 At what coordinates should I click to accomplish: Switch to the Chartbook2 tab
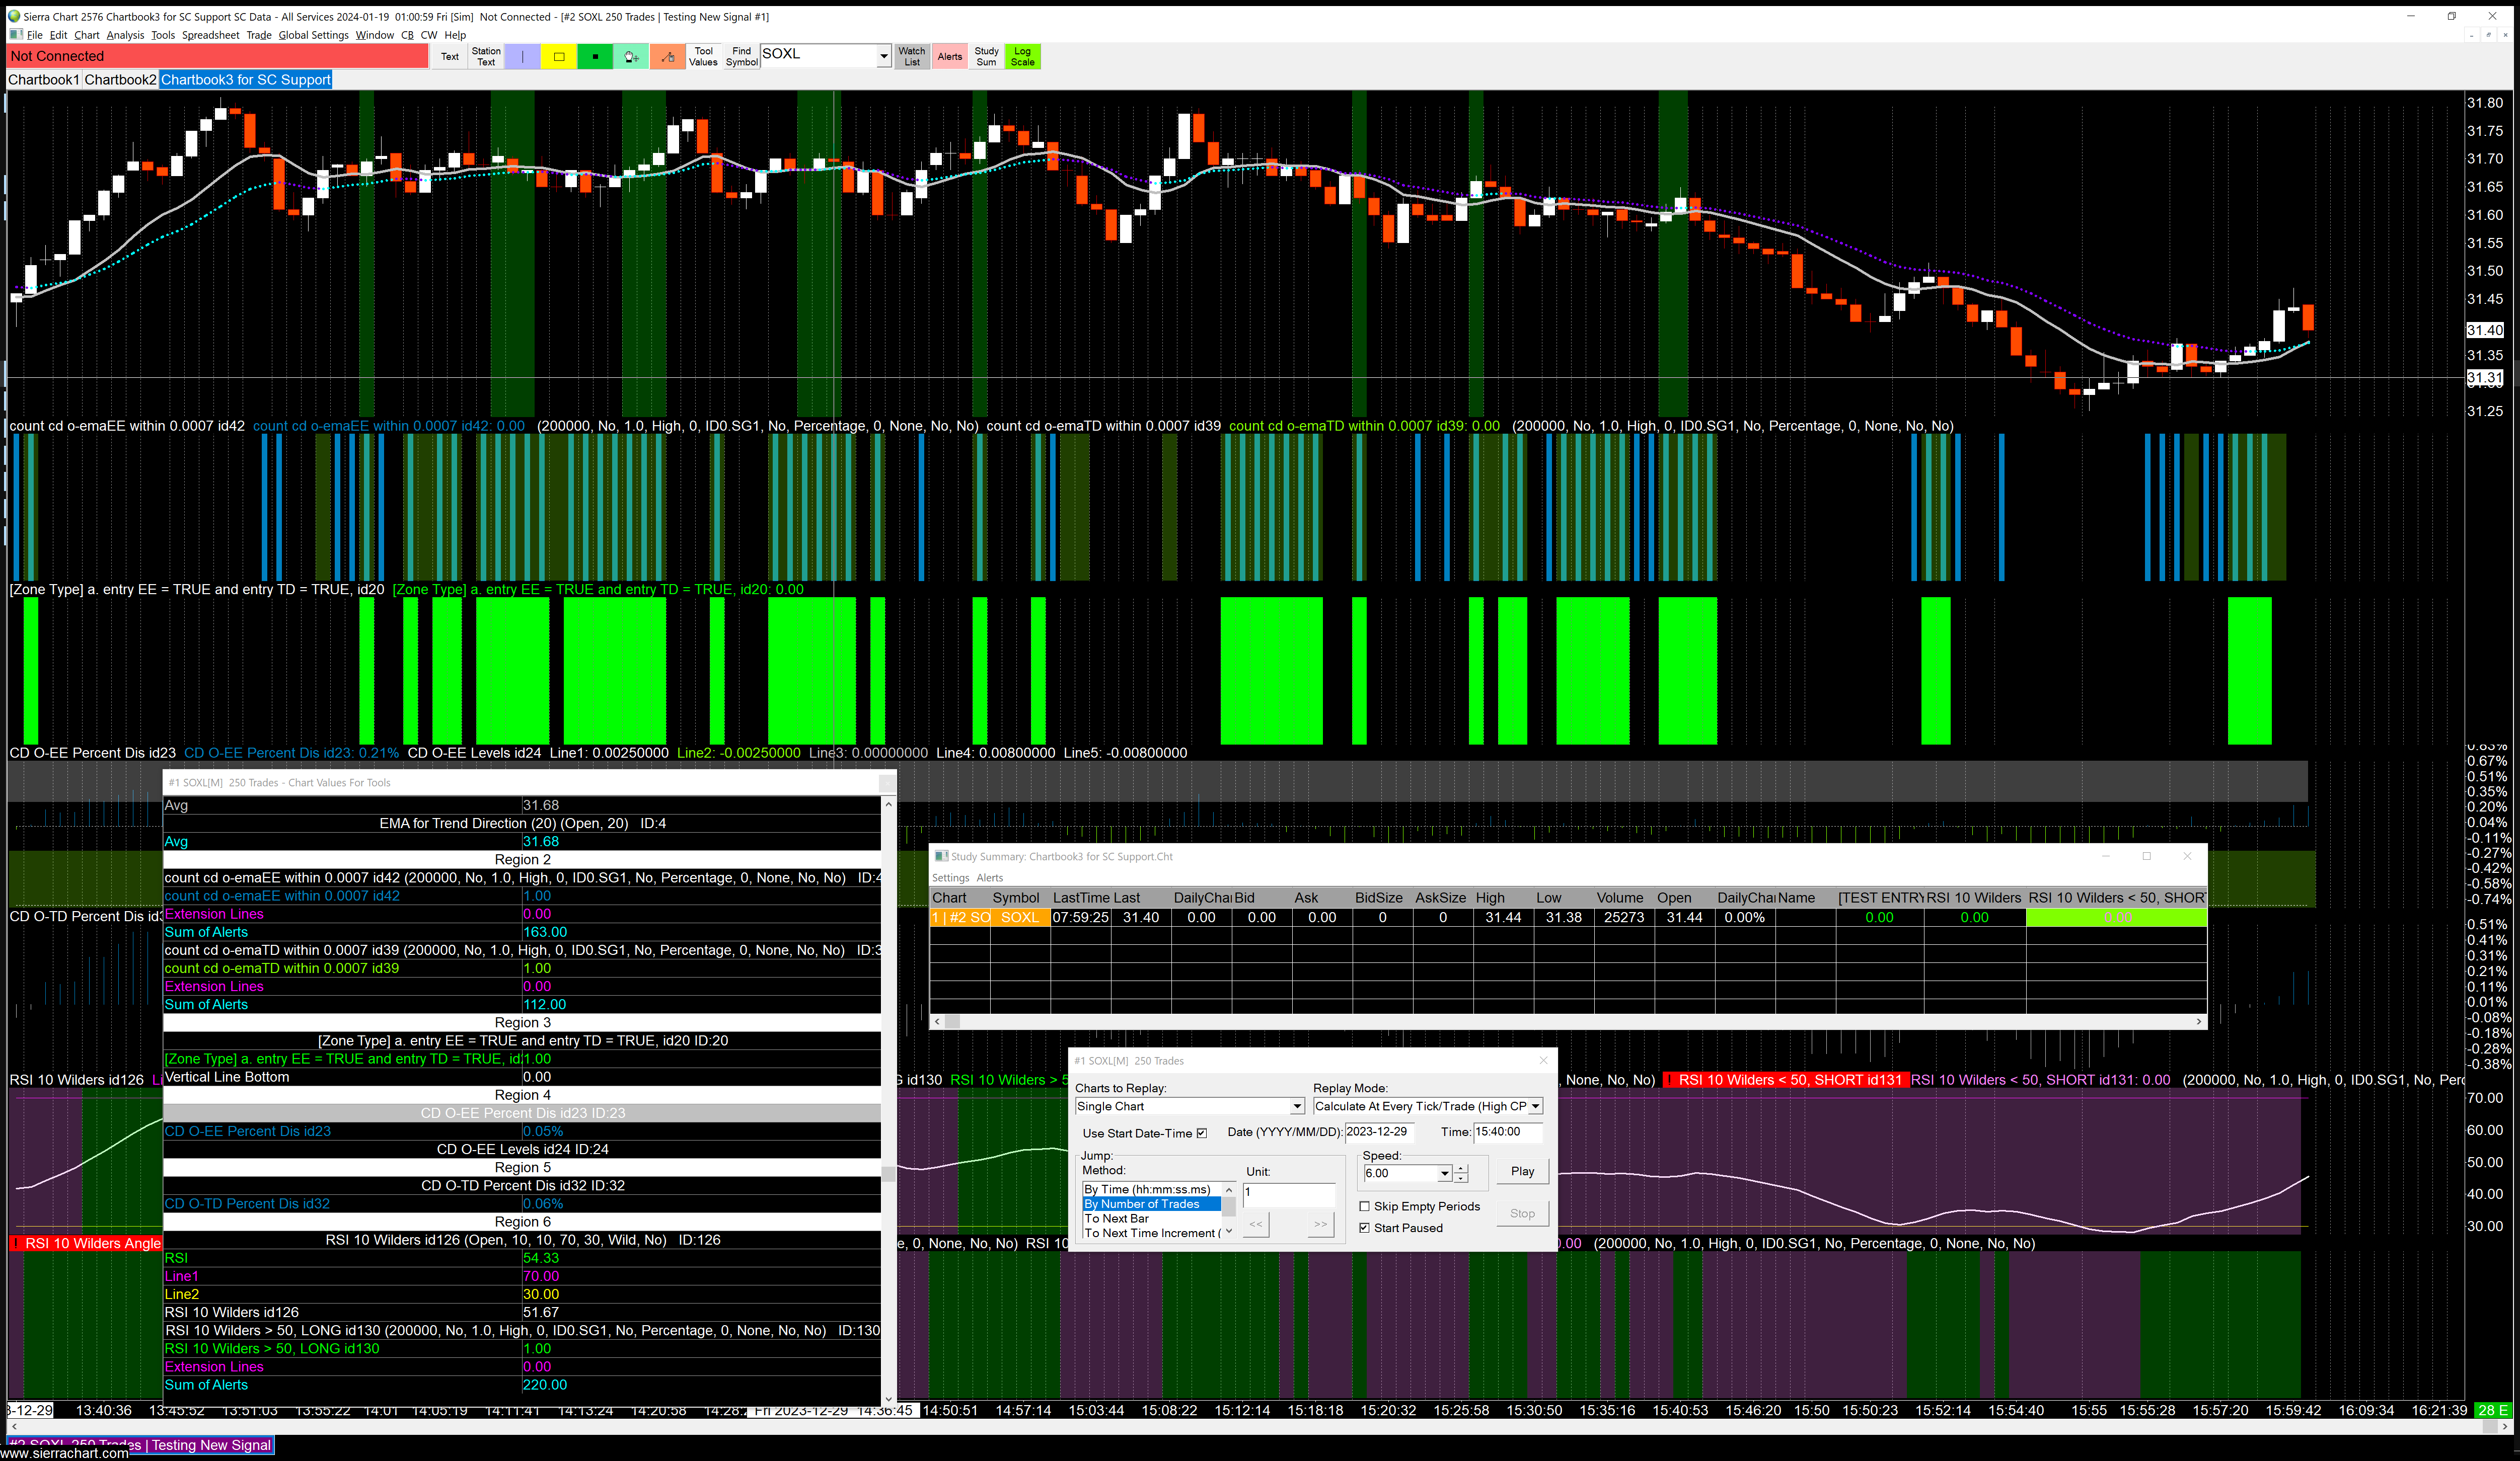click(x=120, y=80)
